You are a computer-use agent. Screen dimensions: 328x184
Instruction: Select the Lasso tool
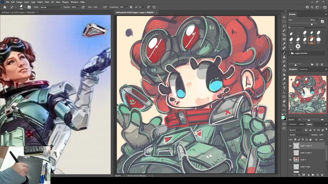click(284, 26)
